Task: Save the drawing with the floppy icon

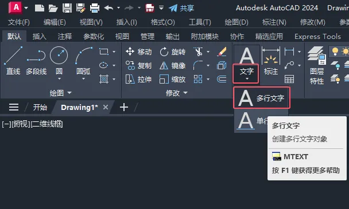Action: tap(67, 8)
